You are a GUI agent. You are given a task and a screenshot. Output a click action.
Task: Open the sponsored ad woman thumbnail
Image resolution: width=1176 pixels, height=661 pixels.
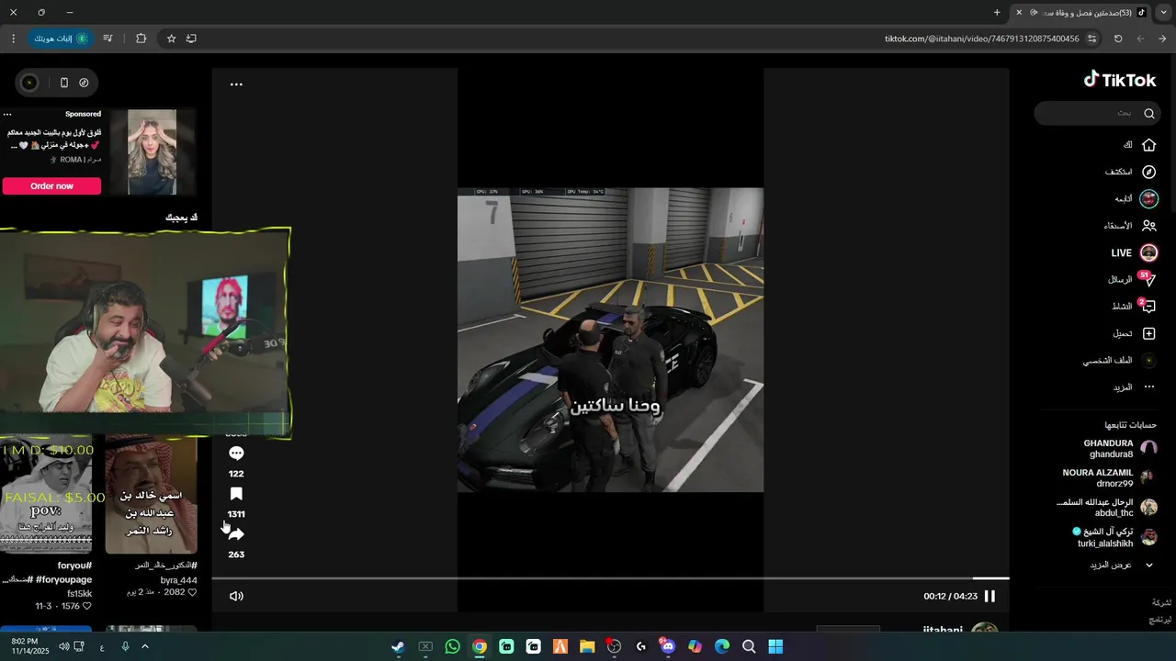pos(152,151)
